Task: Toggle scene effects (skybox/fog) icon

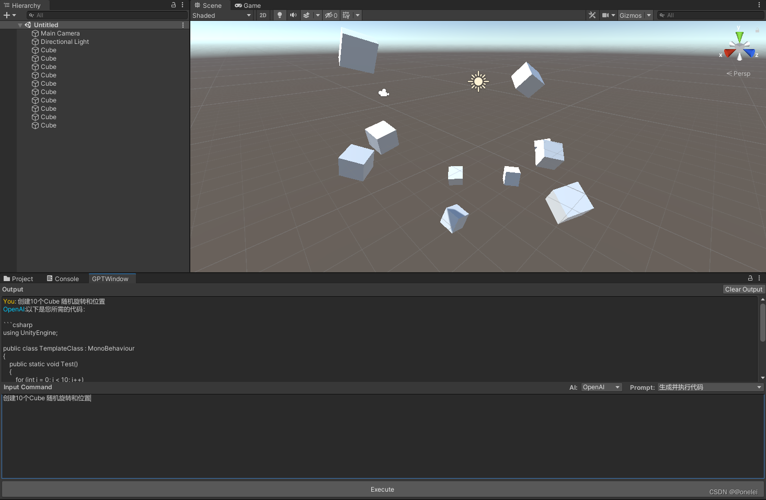Action: point(306,15)
